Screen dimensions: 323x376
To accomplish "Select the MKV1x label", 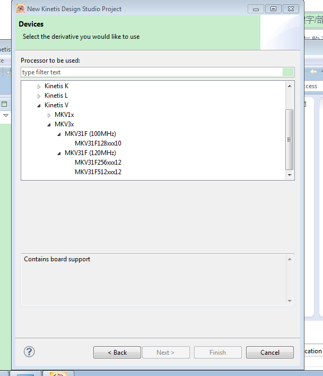I will (x=64, y=115).
